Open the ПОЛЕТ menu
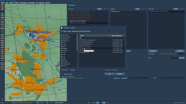186x104 pixels. coord(17,3)
